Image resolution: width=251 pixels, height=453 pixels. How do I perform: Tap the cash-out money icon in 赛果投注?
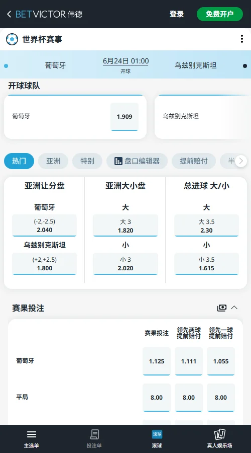tap(221, 308)
